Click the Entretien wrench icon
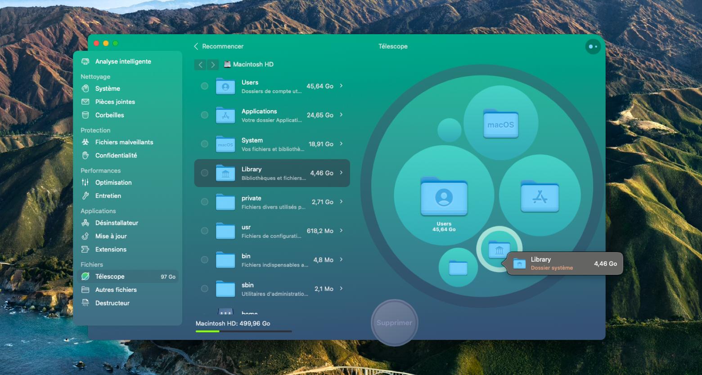702x375 pixels. [x=85, y=196]
